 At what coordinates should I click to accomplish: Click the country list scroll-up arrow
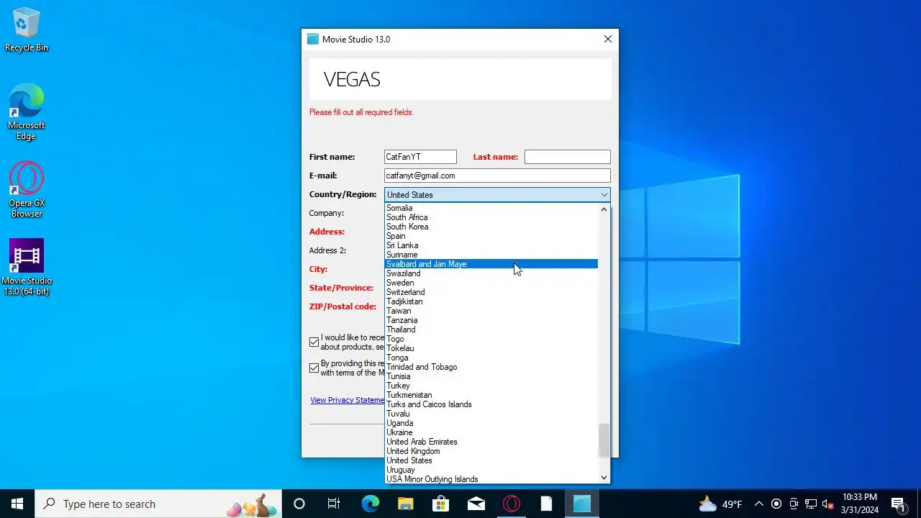tap(604, 209)
